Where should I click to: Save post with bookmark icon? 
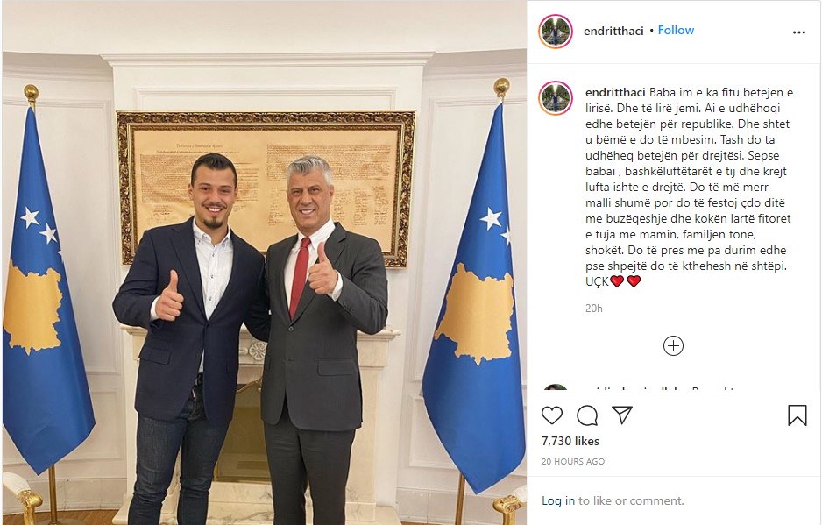click(x=797, y=415)
